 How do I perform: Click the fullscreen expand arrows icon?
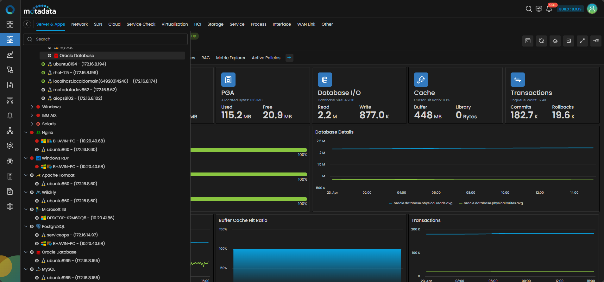(x=582, y=41)
